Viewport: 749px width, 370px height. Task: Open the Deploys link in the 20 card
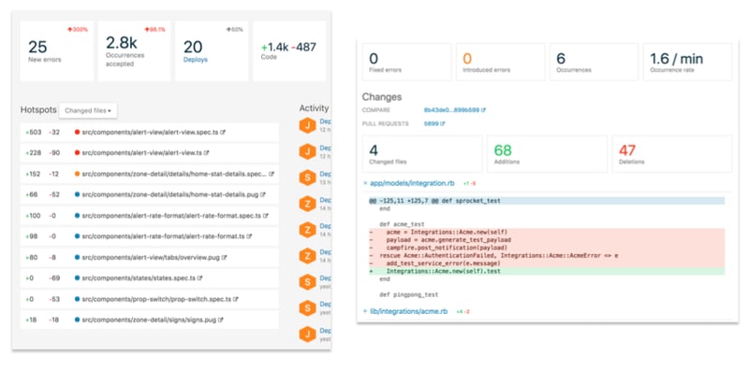[x=196, y=60]
